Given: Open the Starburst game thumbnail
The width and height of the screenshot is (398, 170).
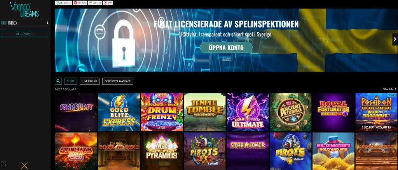Looking at the screenshot, I should pyautogui.click(x=76, y=112).
